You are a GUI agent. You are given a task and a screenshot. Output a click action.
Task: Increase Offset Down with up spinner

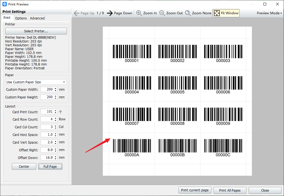click(56, 157)
